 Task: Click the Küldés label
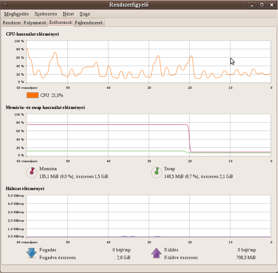click(171, 250)
